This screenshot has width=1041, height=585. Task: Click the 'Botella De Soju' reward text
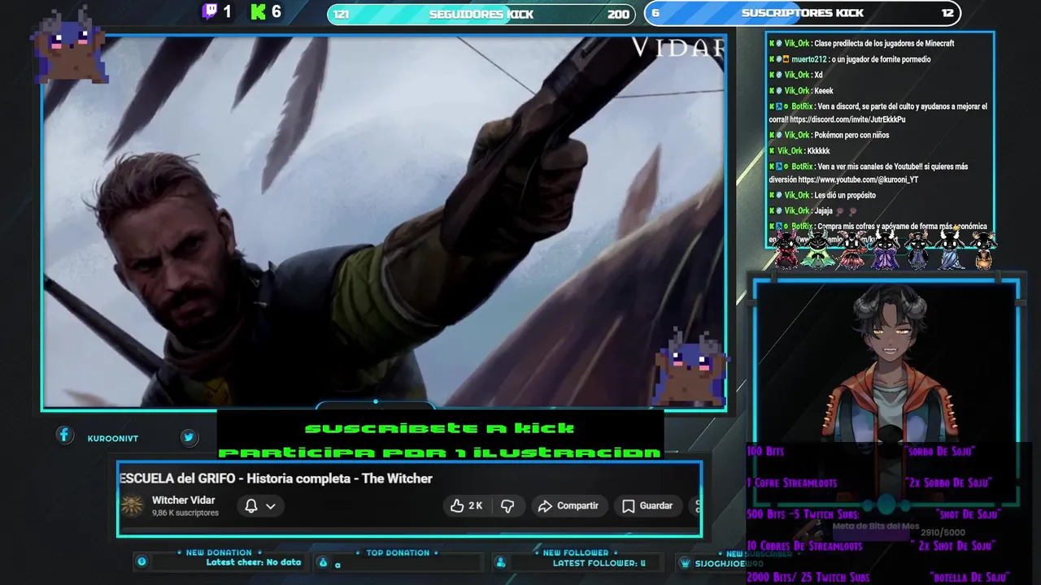[968, 578]
